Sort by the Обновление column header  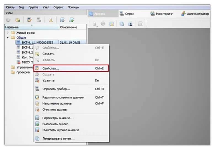point(68,27)
